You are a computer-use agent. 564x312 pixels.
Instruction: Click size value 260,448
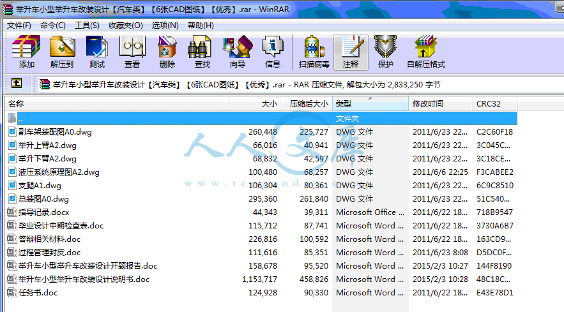click(263, 132)
